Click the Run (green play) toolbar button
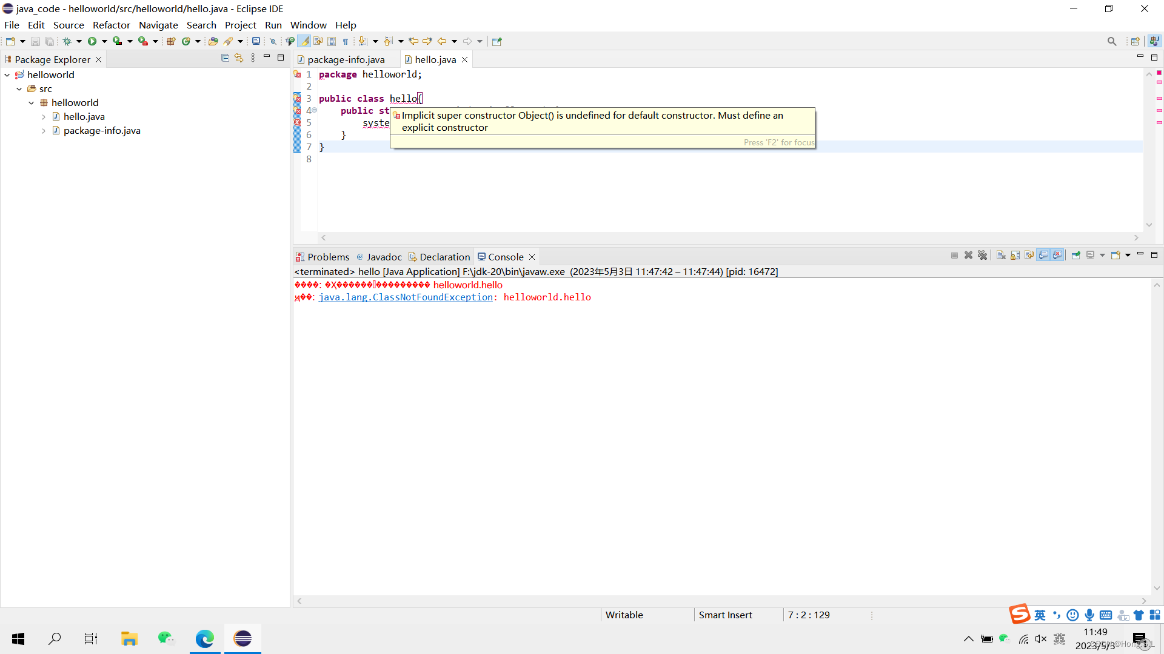 click(x=92, y=41)
